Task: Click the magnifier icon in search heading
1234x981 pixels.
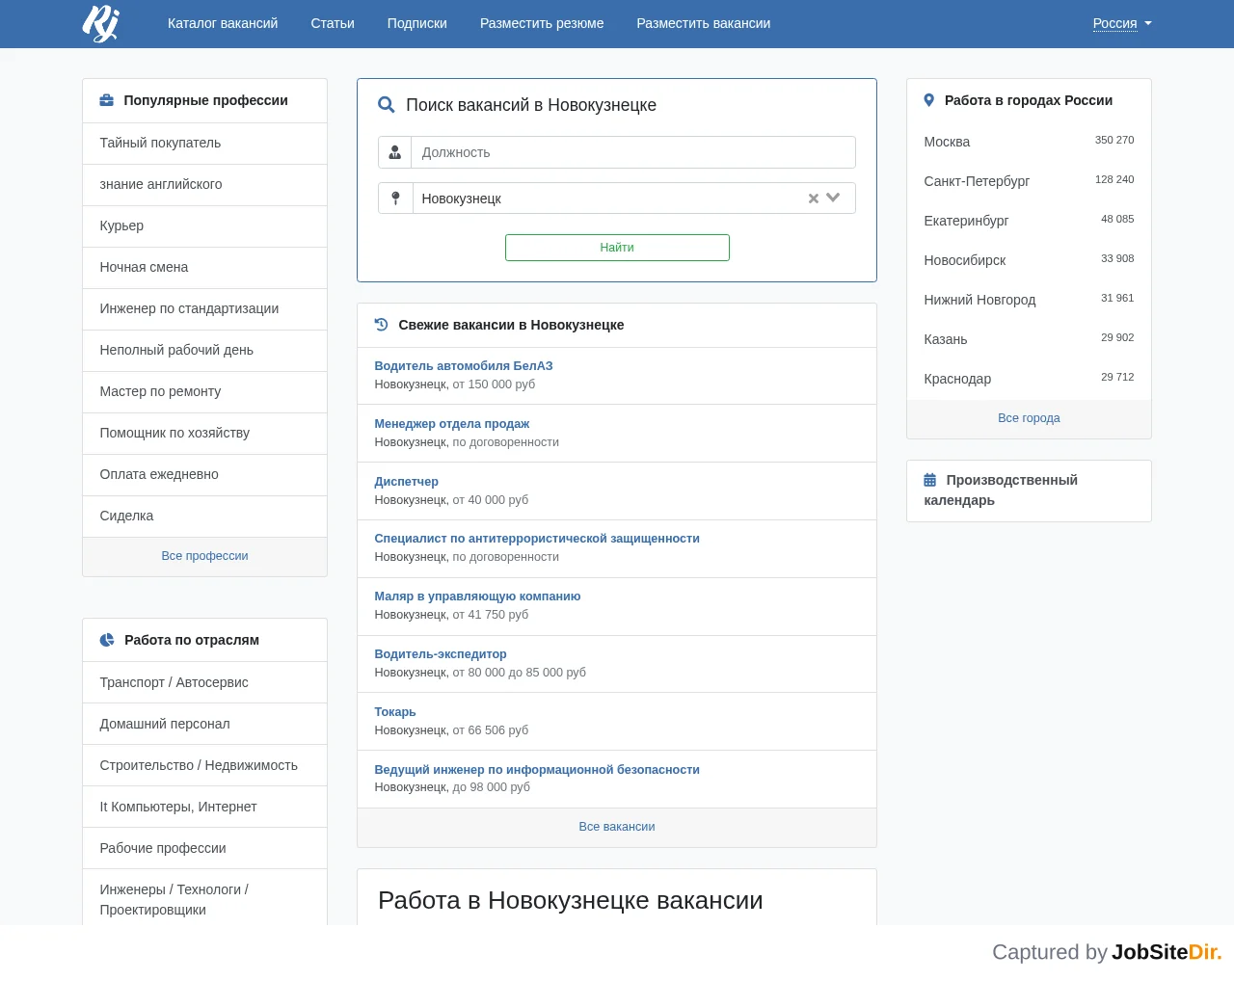Action: click(x=387, y=105)
